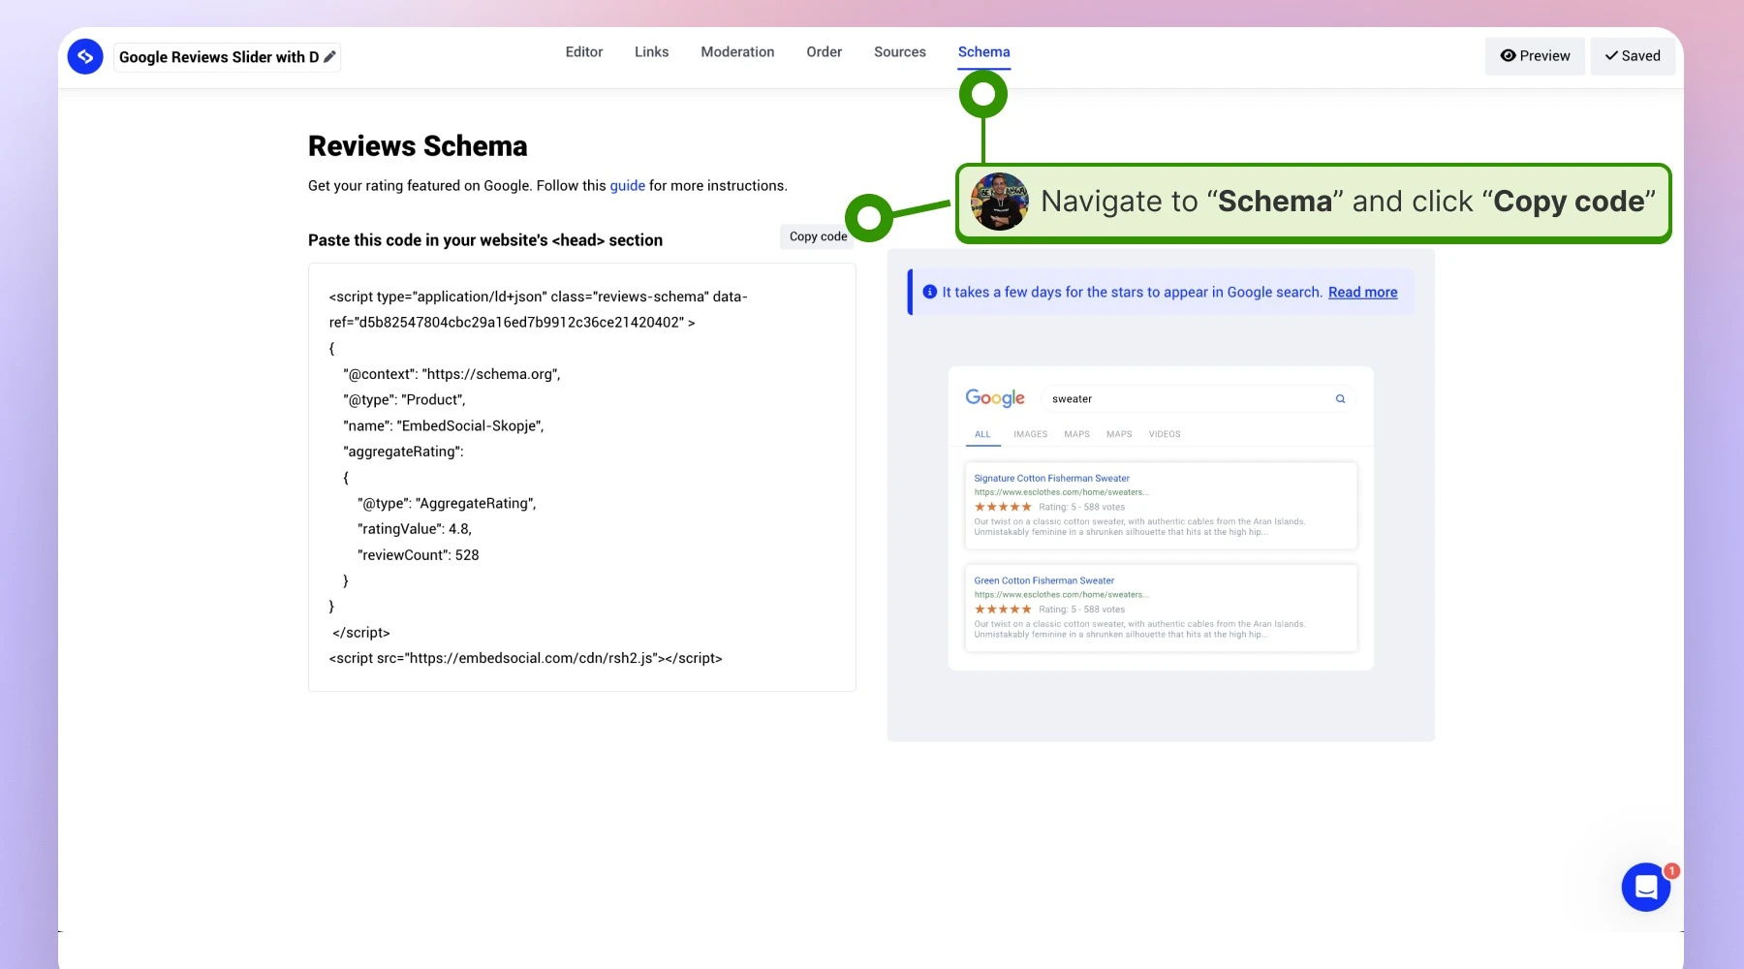
Task: Open the guide link
Action: 628,186
